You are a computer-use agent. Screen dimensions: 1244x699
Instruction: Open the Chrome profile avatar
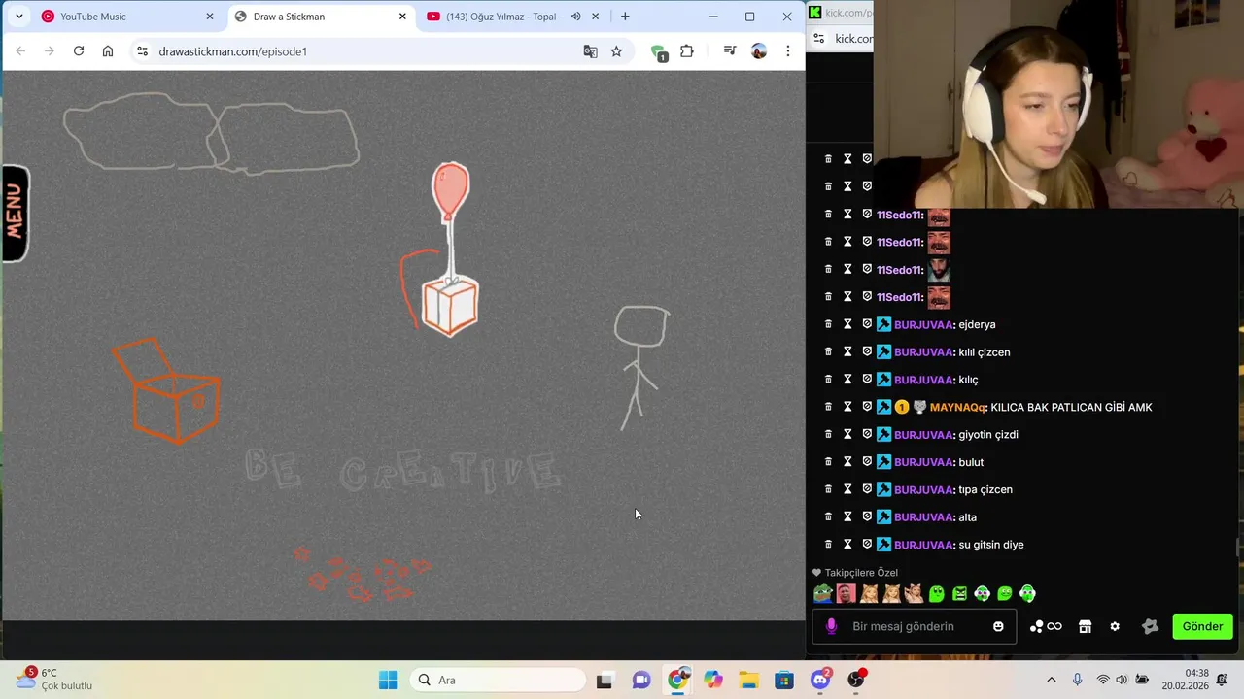759,51
